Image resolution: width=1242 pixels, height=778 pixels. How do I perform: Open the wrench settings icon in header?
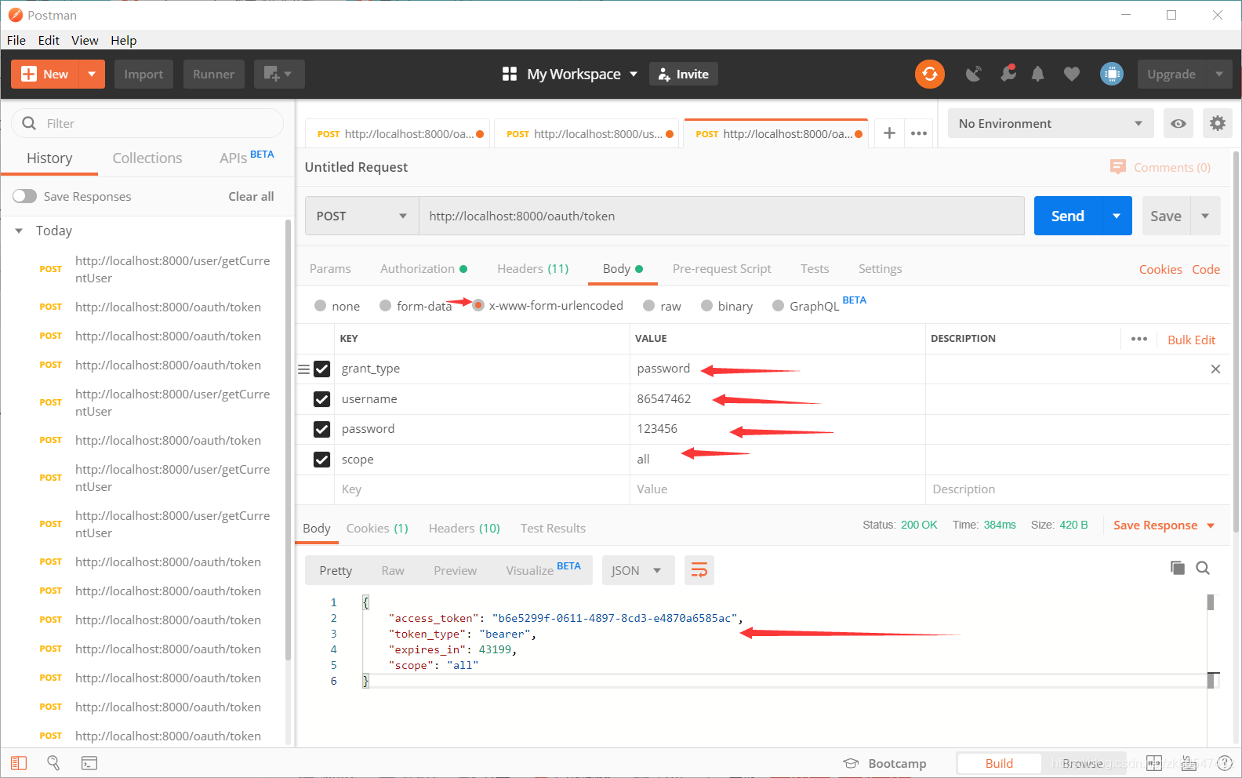pyautogui.click(x=1008, y=74)
